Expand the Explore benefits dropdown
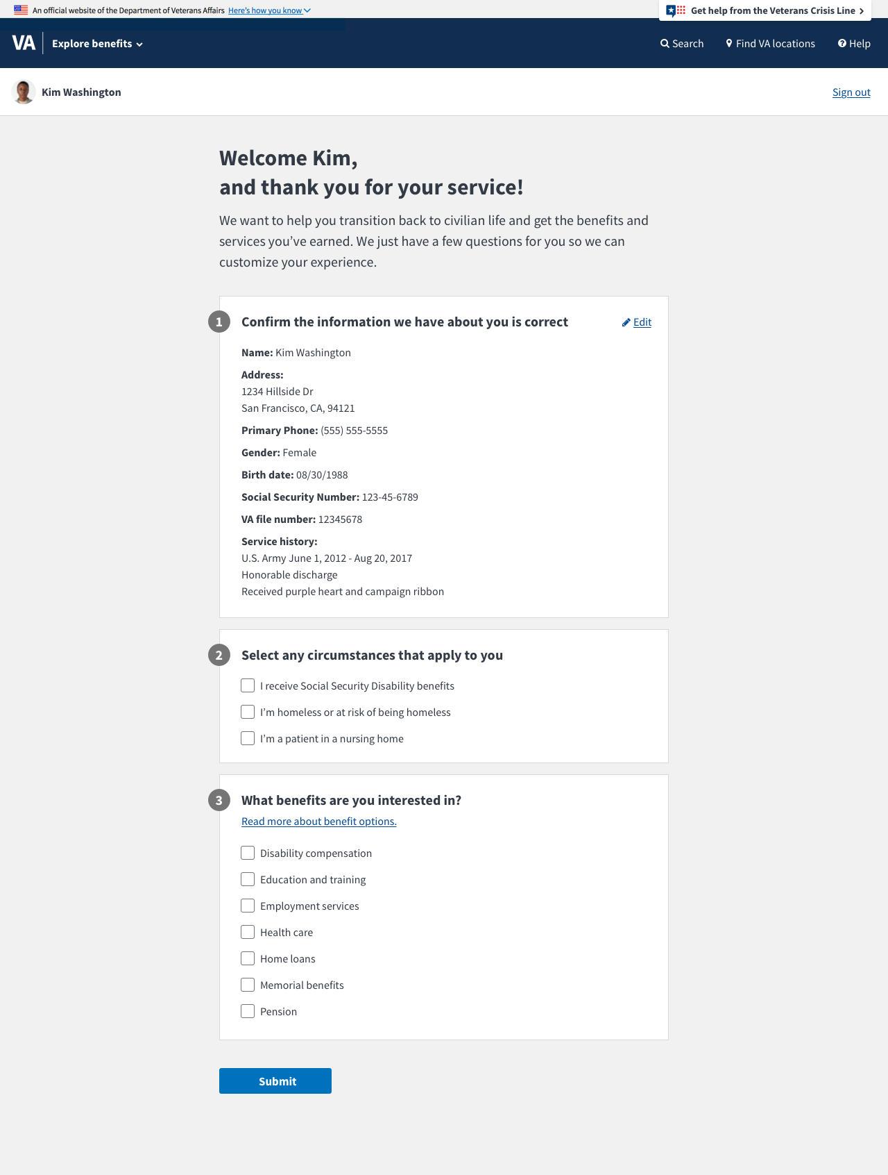The width and height of the screenshot is (888, 1175). [x=97, y=44]
